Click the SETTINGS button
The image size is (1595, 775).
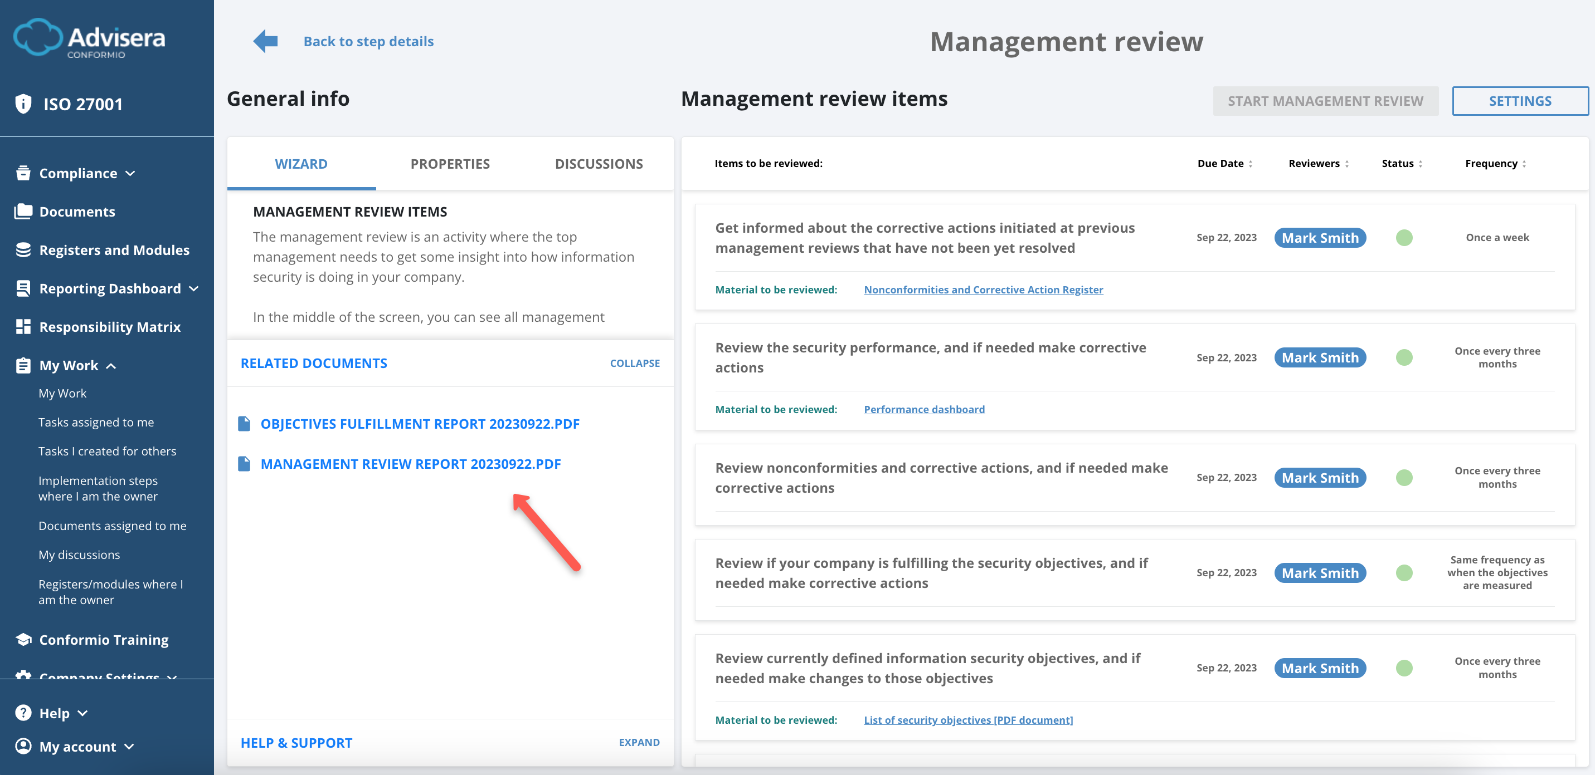[1520, 100]
